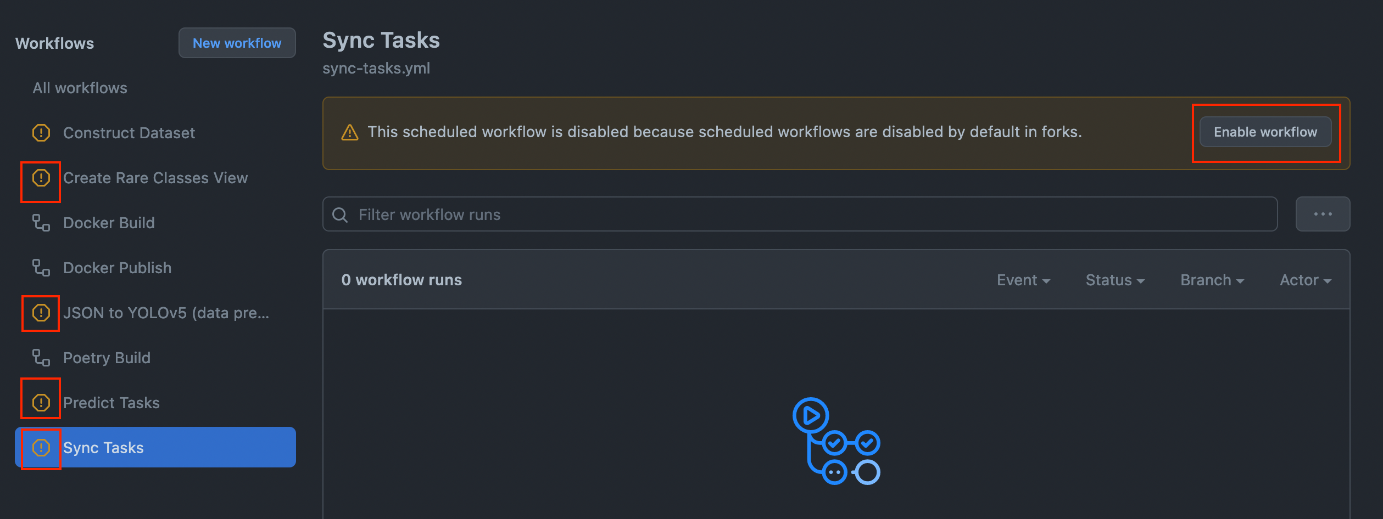This screenshot has height=519, width=1383.
Task: Focus the Filter workflow runs field
Action: pyautogui.click(x=800, y=214)
